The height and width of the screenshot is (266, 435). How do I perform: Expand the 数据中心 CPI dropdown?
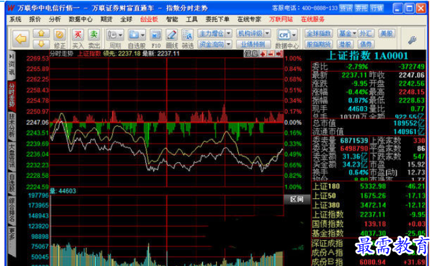[x=294, y=35]
